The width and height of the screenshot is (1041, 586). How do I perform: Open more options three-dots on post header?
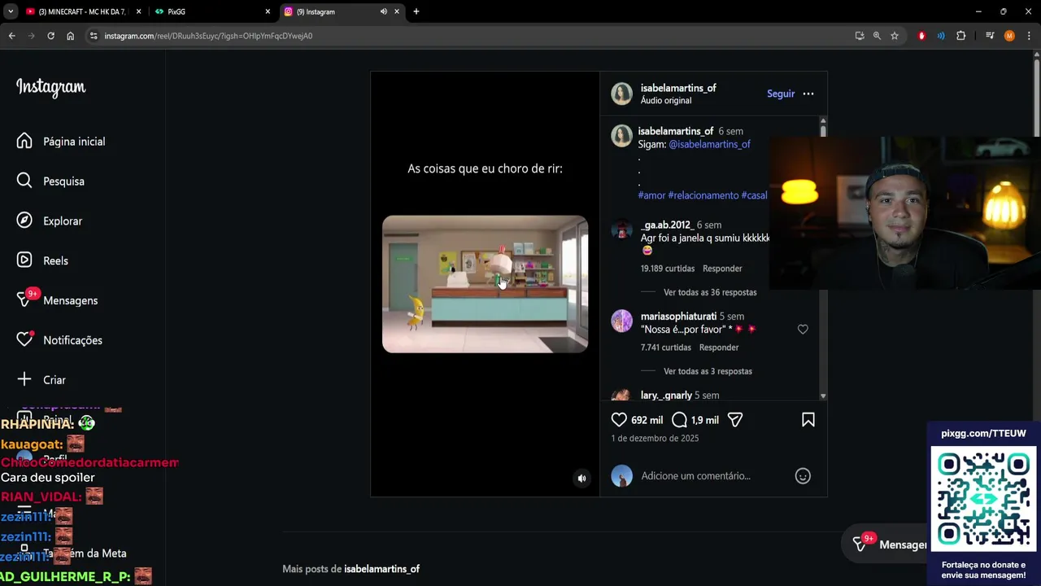pyautogui.click(x=808, y=94)
